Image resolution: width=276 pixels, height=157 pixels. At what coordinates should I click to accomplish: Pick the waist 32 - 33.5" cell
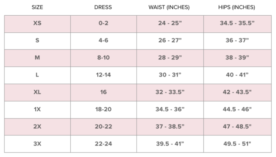[x=170, y=92]
